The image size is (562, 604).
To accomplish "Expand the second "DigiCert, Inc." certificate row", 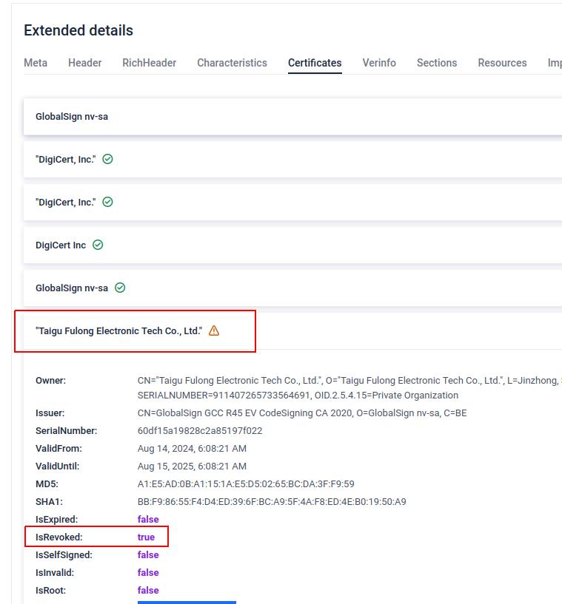I will click(x=292, y=202).
